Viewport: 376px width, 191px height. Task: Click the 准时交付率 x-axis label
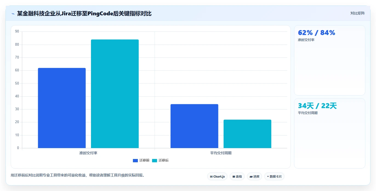(x=88, y=153)
